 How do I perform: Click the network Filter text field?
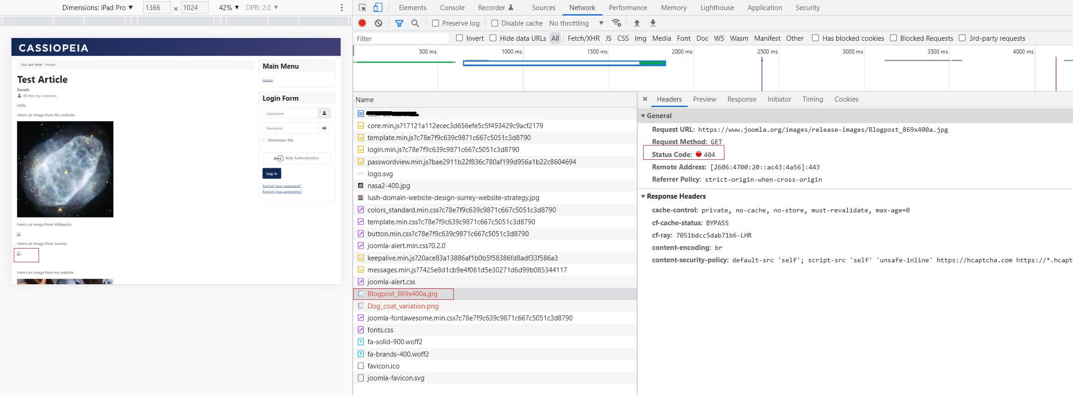401,38
